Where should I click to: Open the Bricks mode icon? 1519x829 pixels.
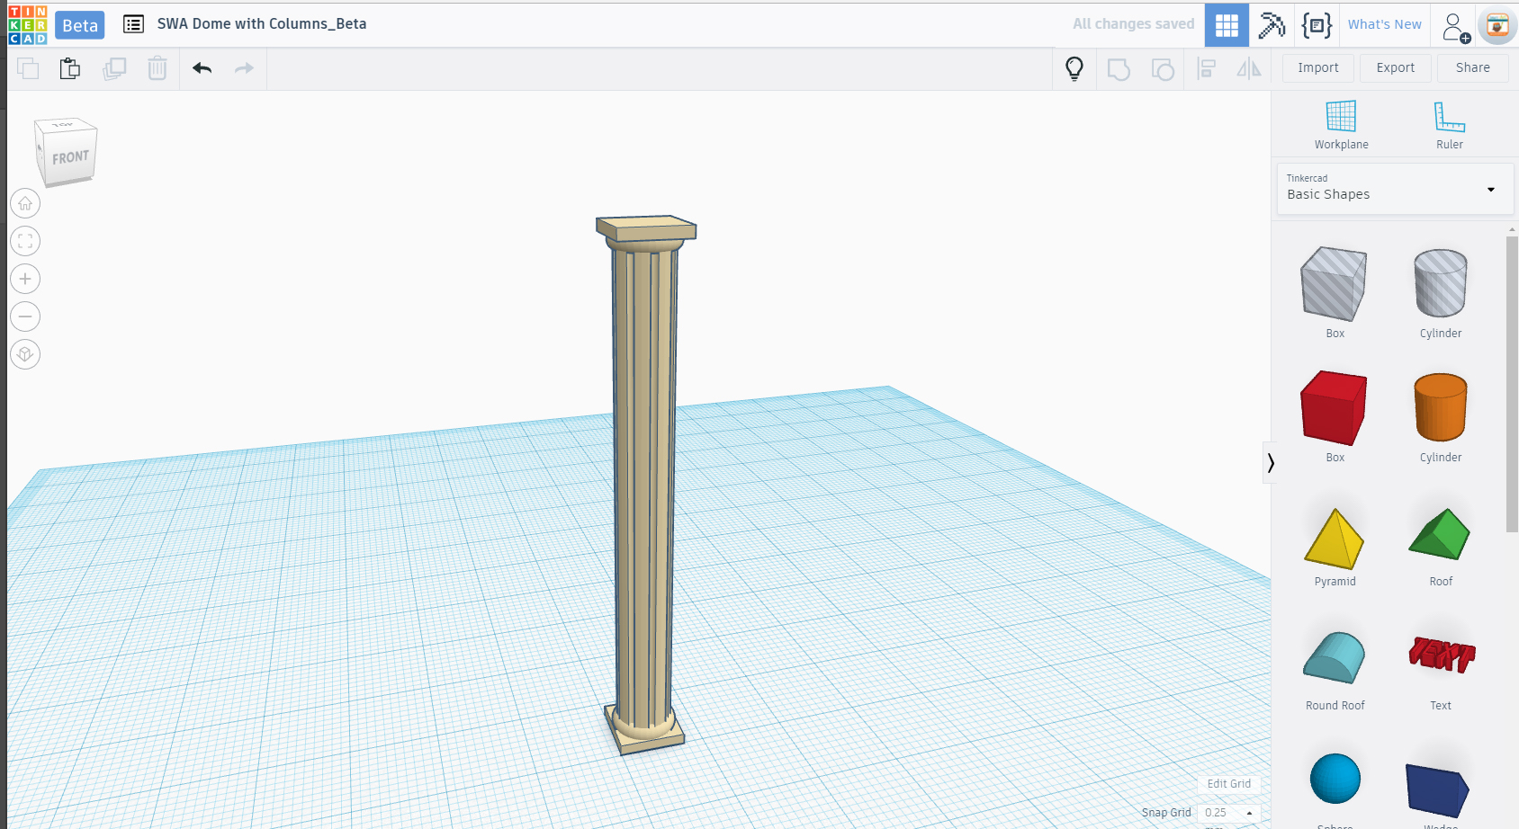pos(1317,25)
